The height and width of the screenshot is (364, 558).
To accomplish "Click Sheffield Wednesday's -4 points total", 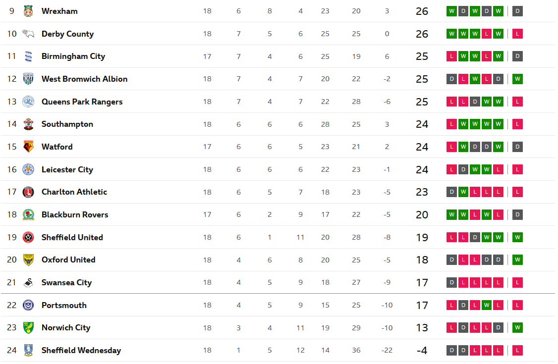I will 422,351.
